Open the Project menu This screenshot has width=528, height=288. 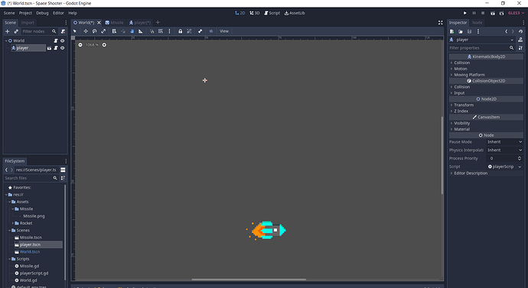[x=25, y=13]
